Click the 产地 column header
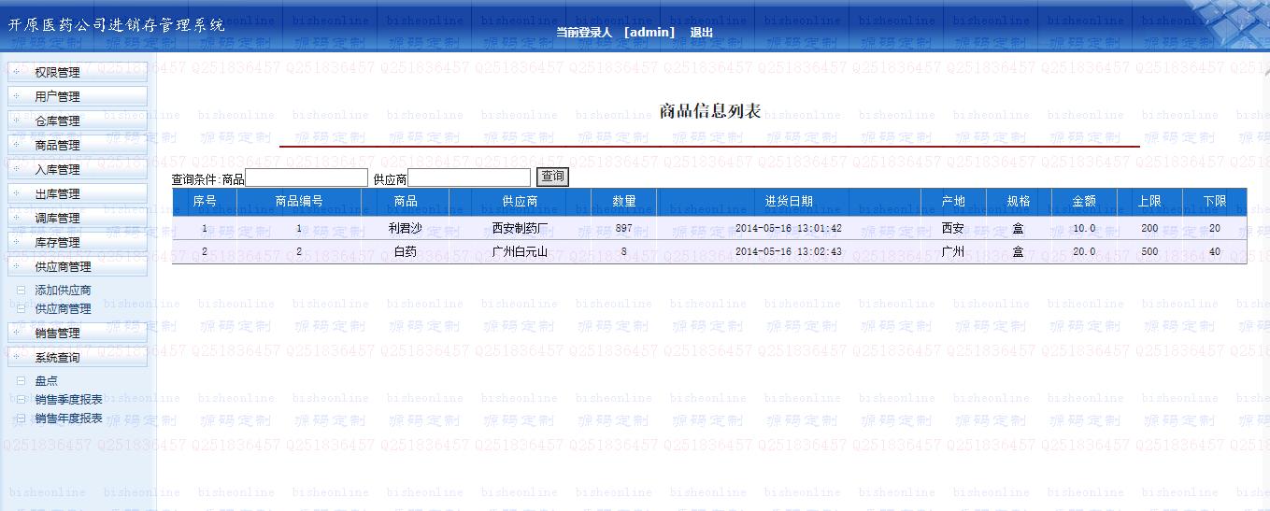 [953, 202]
